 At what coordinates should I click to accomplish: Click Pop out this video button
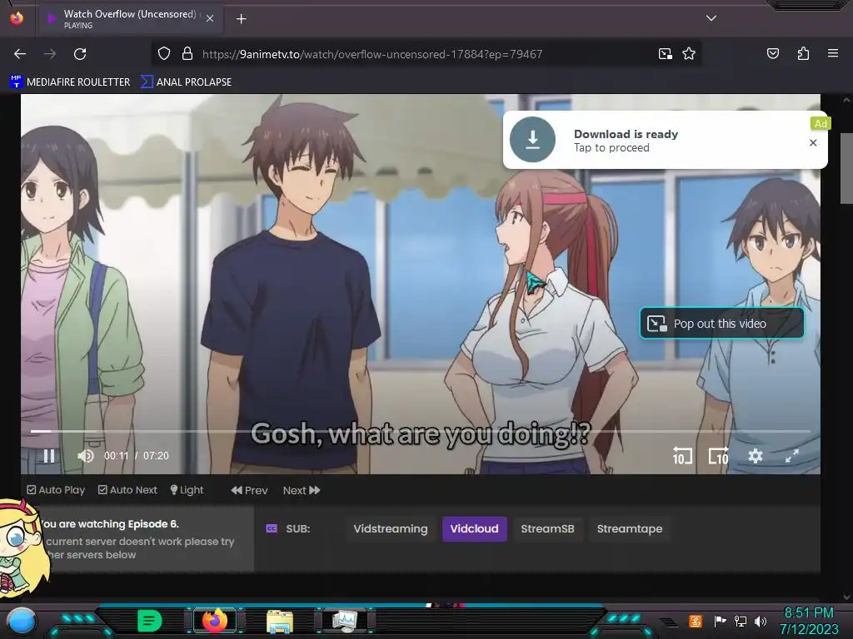click(721, 324)
